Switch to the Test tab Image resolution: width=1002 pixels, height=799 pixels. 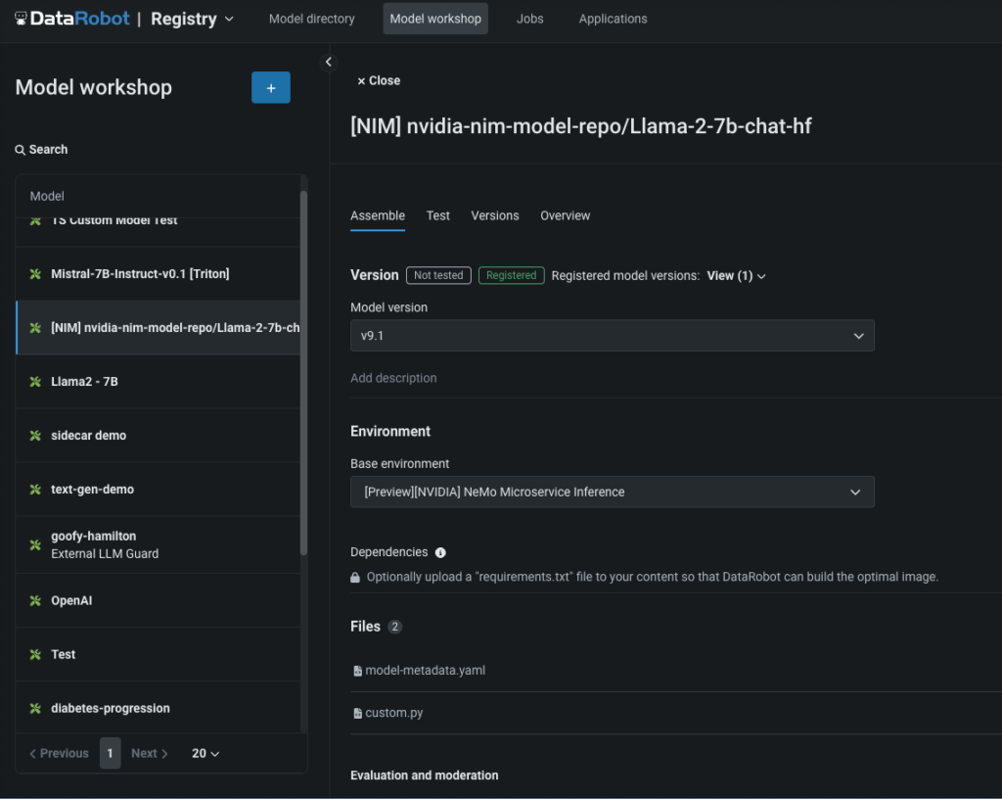438,215
